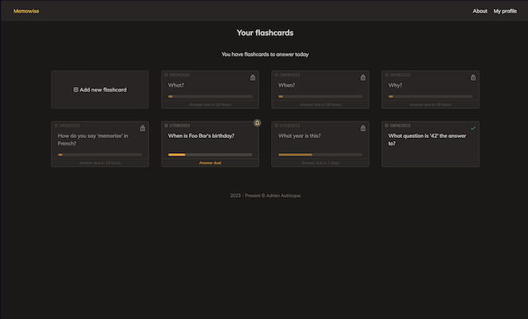Click the lock icon on the 'memorise' French flashcard
Image resolution: width=528 pixels, height=319 pixels.
click(143, 128)
